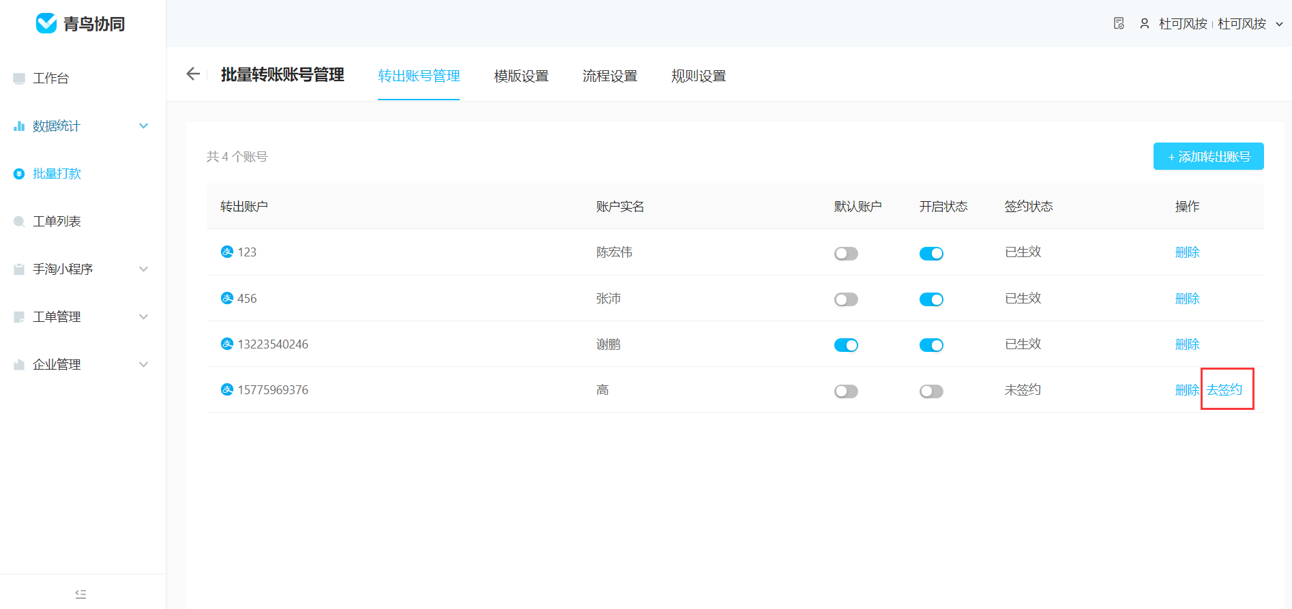Click the 未签约 status text
This screenshot has width=1292, height=609.
click(1023, 390)
